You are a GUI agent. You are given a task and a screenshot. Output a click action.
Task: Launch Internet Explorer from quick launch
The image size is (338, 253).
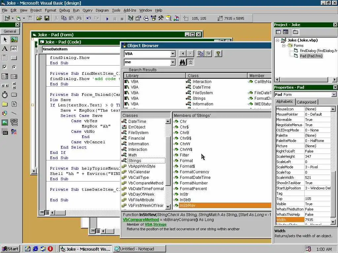(35, 249)
